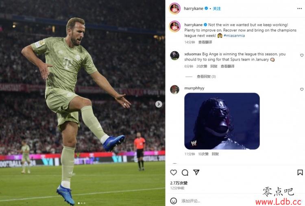Image resolution: width=305 pixels, height=206 pixels.
Task: Share post using the paper plane icon
Action: pos(196,172)
